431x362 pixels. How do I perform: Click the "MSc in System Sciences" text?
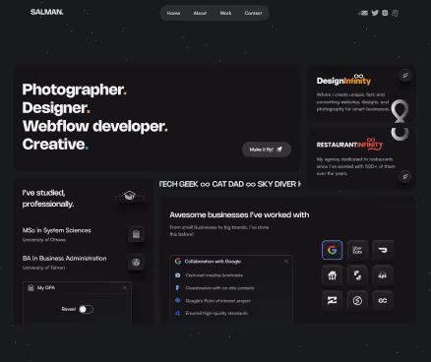(56, 230)
